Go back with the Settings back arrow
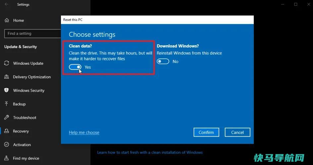 7,4
